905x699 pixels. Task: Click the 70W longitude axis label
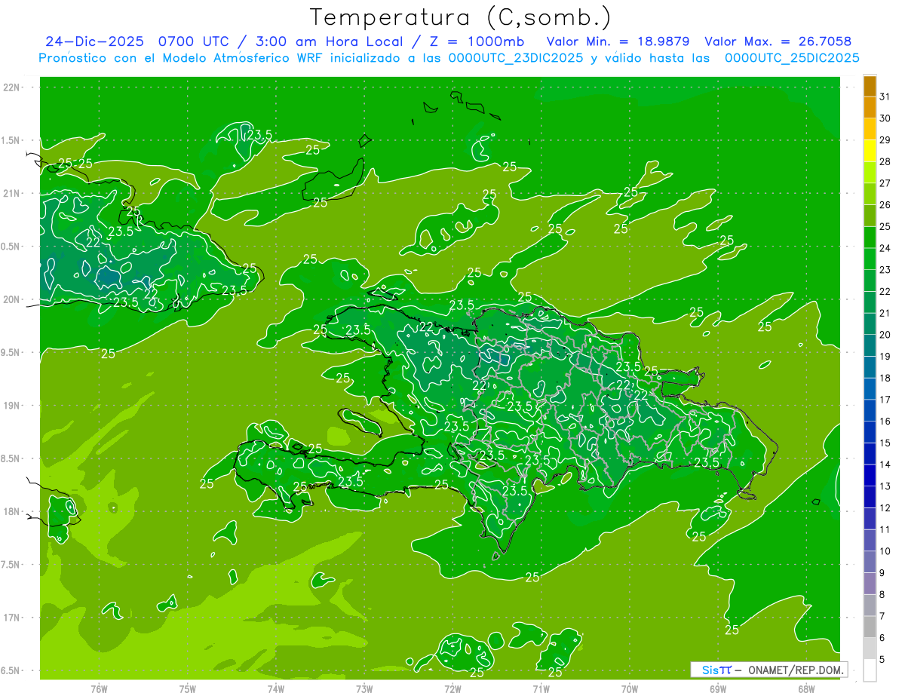click(x=630, y=689)
